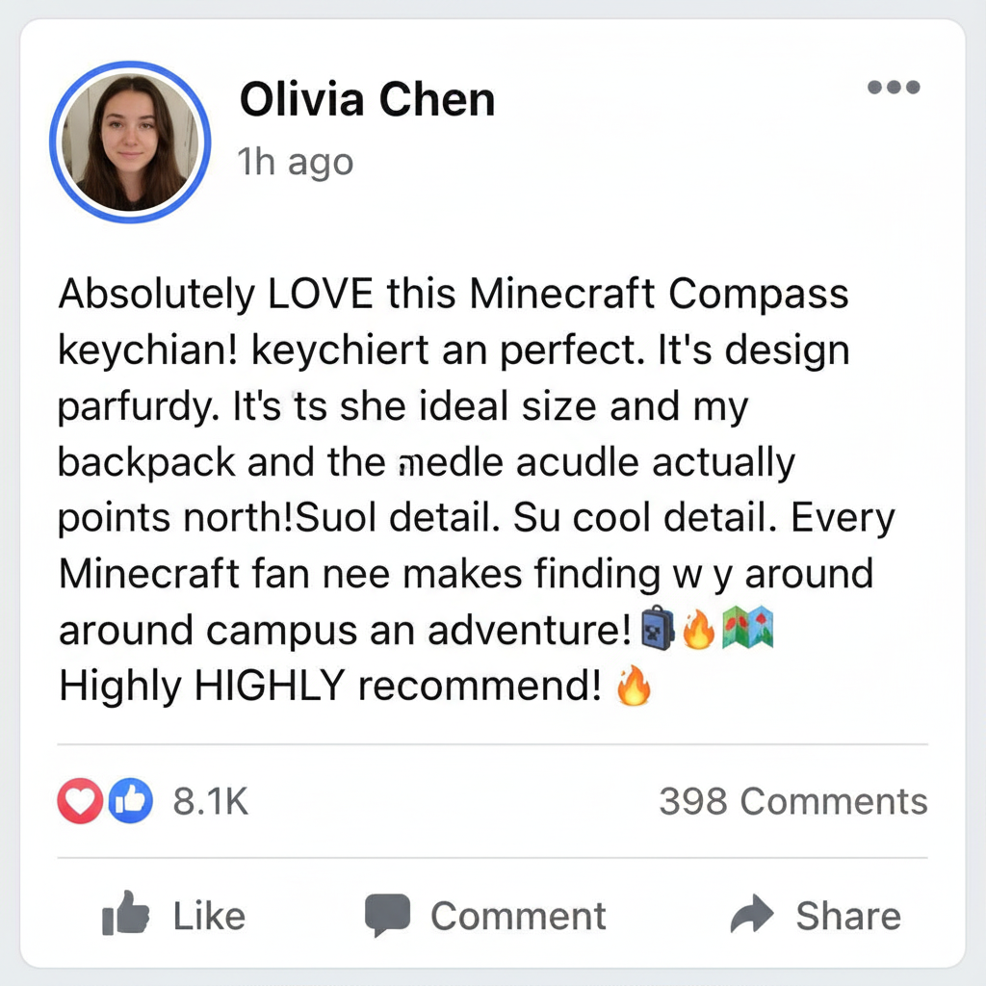The width and height of the screenshot is (986, 986).
Task: Click Olivia Chen's profile picture
Action: (x=130, y=142)
